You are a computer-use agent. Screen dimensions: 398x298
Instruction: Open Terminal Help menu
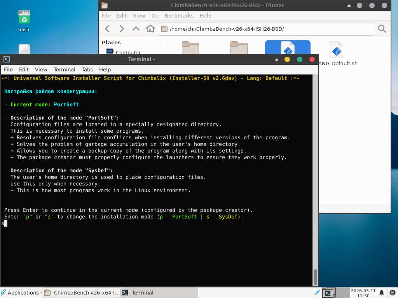pyautogui.click(x=105, y=69)
